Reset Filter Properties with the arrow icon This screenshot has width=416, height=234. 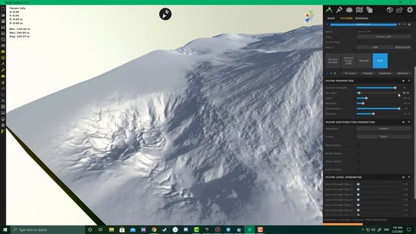pos(404,81)
